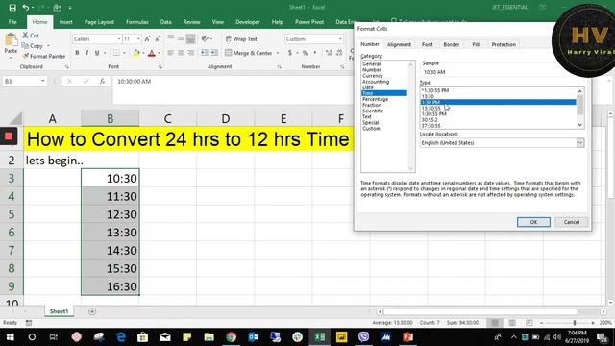Apply Accounting dollar number format
615x346 pixels.
pos(290,53)
